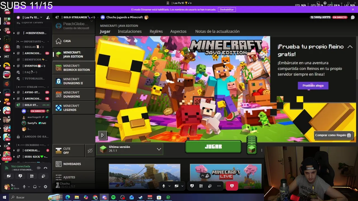Screen dimensions: 358x201
Task: Open headphone output options arrow in user panel
Action: [x=39, y=187]
